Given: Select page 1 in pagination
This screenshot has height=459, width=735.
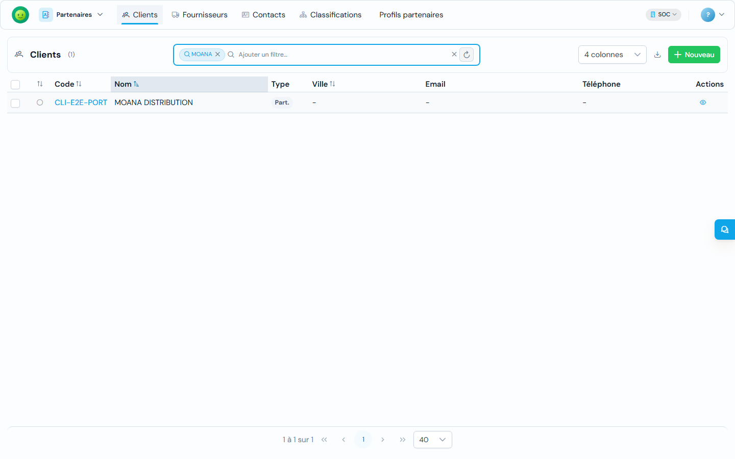Looking at the screenshot, I should coord(363,440).
